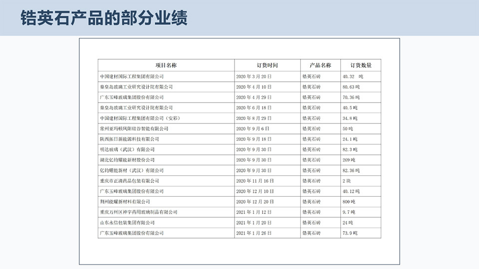Click the date "2020年9月18日"

pos(254,139)
